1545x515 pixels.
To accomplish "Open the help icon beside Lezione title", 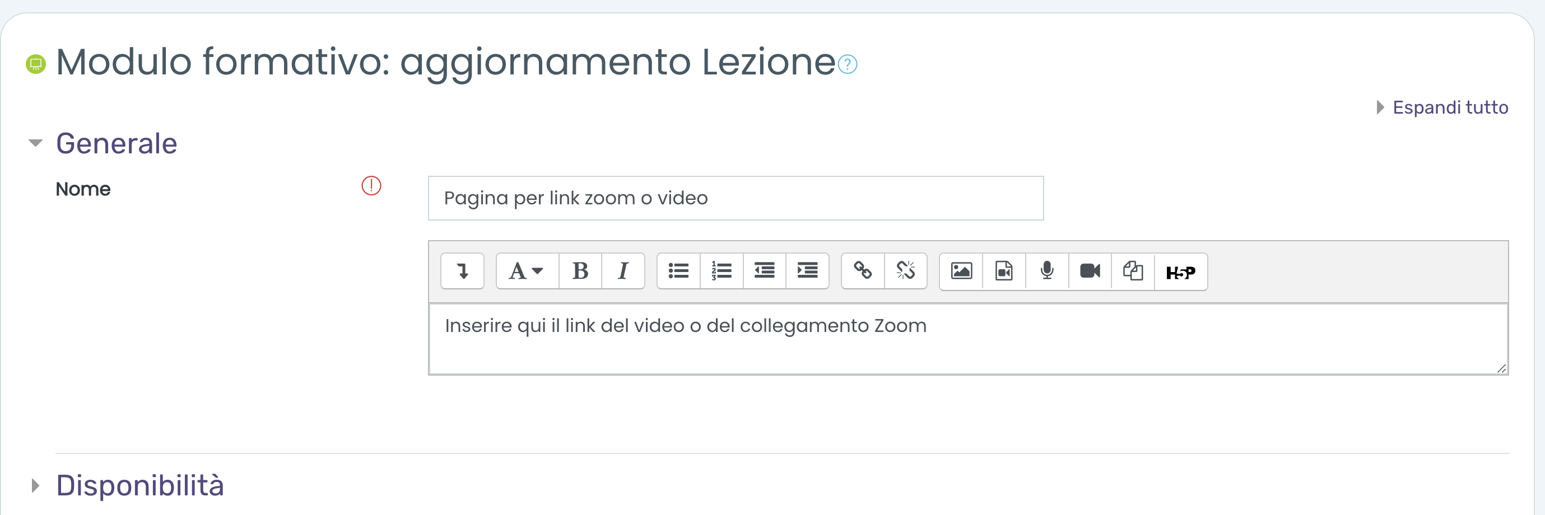I will [x=848, y=64].
